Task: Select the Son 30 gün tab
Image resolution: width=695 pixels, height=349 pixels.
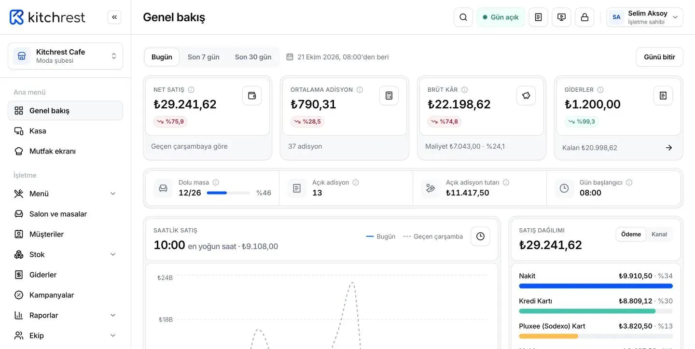Action: 253,57
